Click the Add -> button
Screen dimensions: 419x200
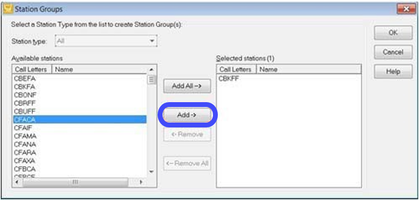click(x=187, y=115)
